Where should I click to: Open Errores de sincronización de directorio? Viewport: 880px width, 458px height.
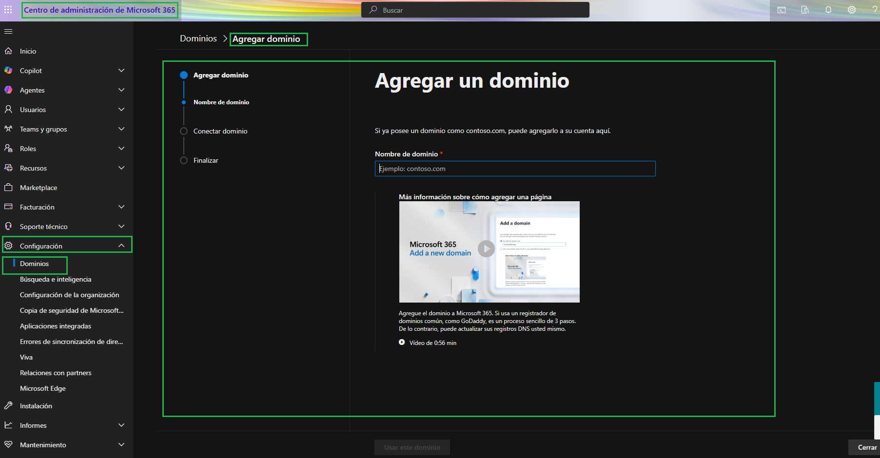pyautogui.click(x=71, y=342)
